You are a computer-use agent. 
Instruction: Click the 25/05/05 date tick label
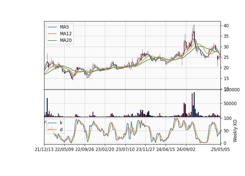coord(220,149)
